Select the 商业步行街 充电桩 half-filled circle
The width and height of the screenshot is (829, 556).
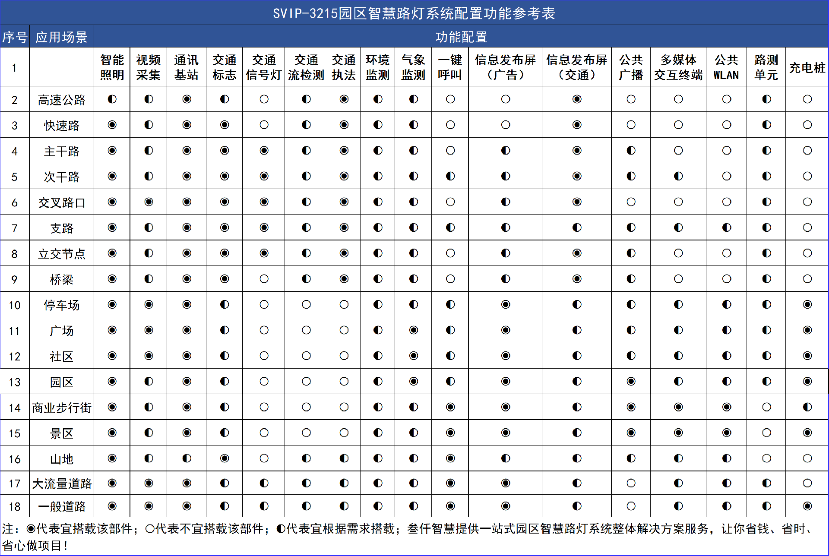pos(807,407)
